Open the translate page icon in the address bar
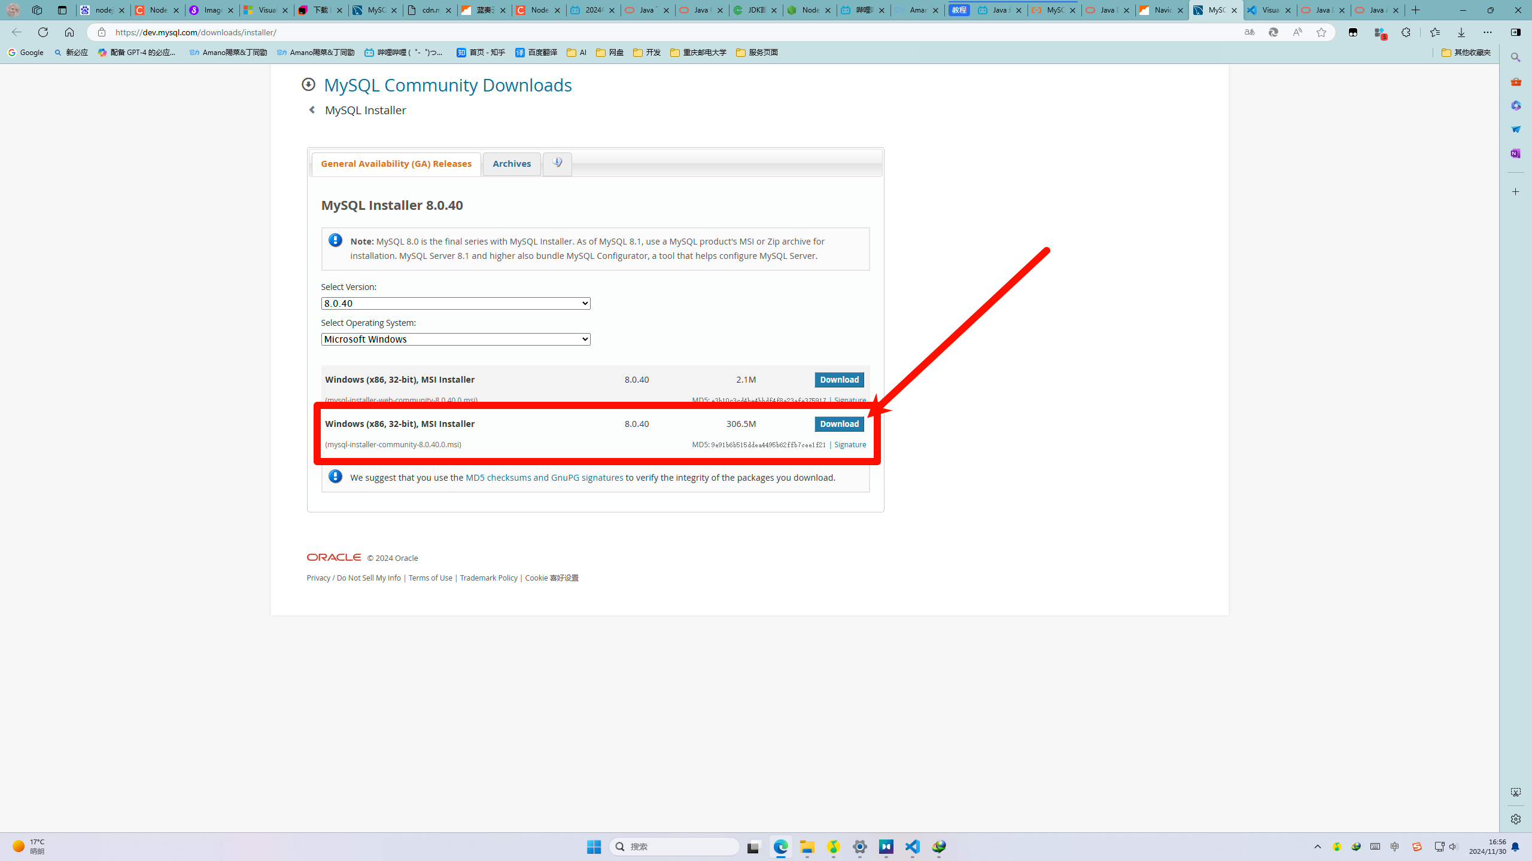1532x861 pixels. click(1249, 32)
